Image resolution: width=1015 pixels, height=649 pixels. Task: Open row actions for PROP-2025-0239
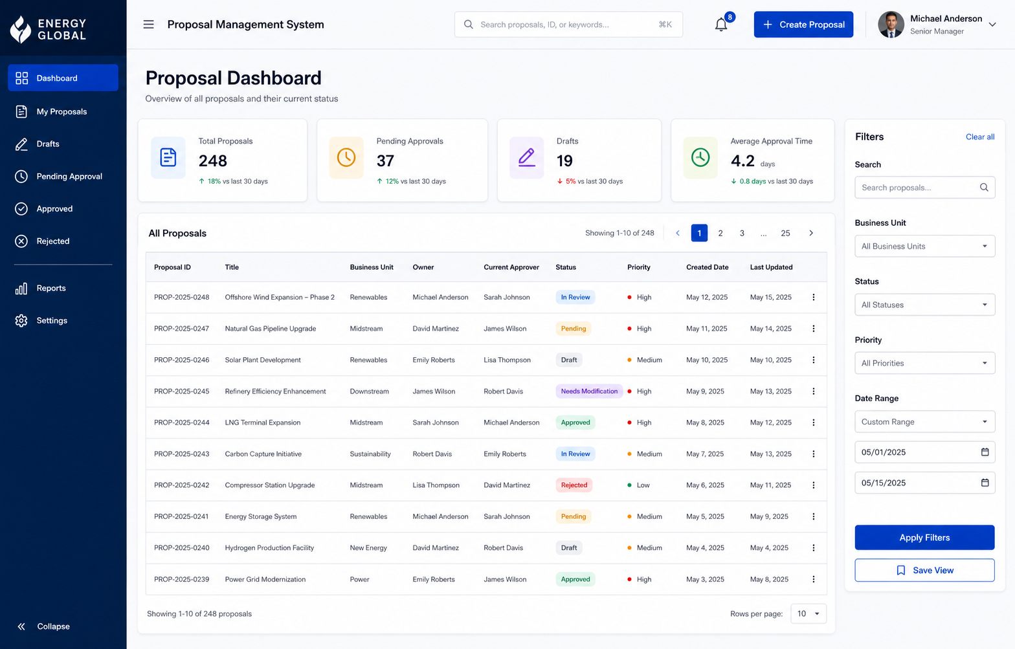tap(814, 579)
